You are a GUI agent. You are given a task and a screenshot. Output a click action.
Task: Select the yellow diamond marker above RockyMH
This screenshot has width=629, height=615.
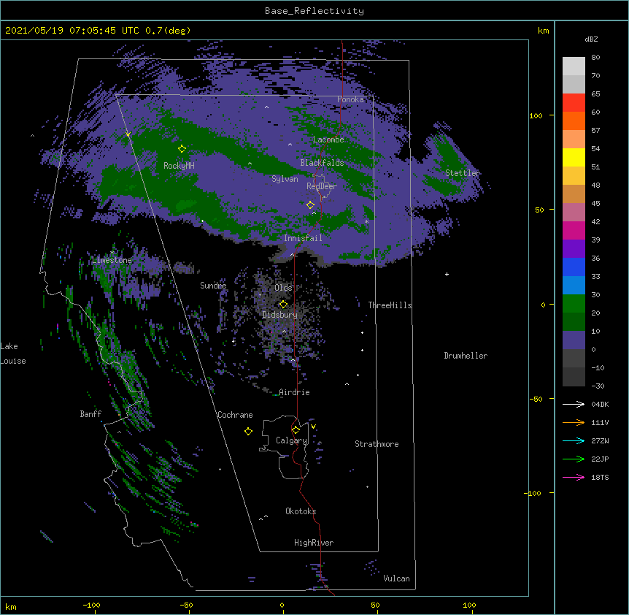coord(182,148)
